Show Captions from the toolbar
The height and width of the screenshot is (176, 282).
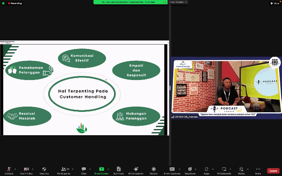pyautogui.click(x=172, y=169)
